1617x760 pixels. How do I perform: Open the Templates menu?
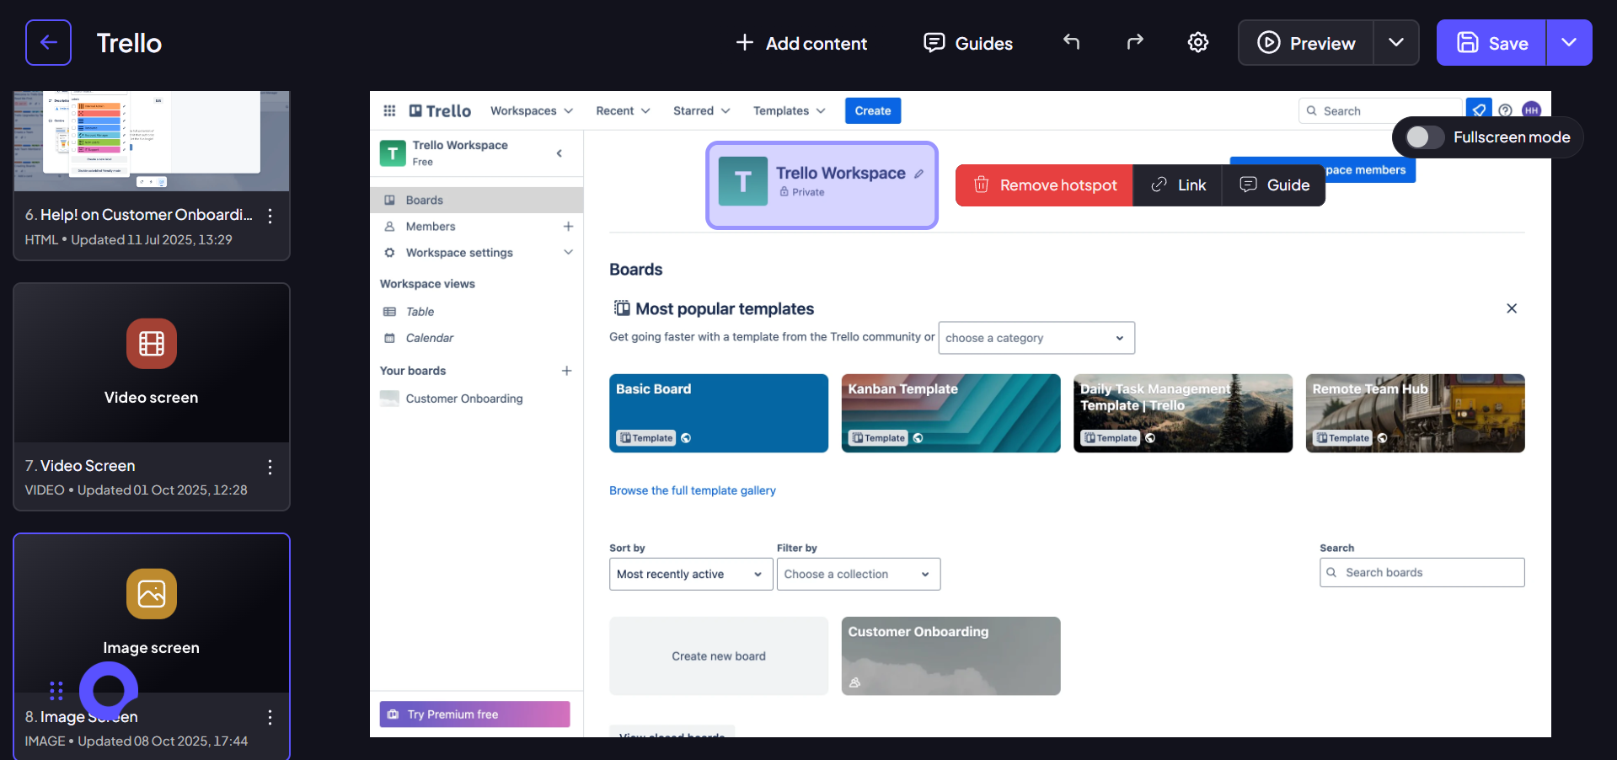(790, 111)
